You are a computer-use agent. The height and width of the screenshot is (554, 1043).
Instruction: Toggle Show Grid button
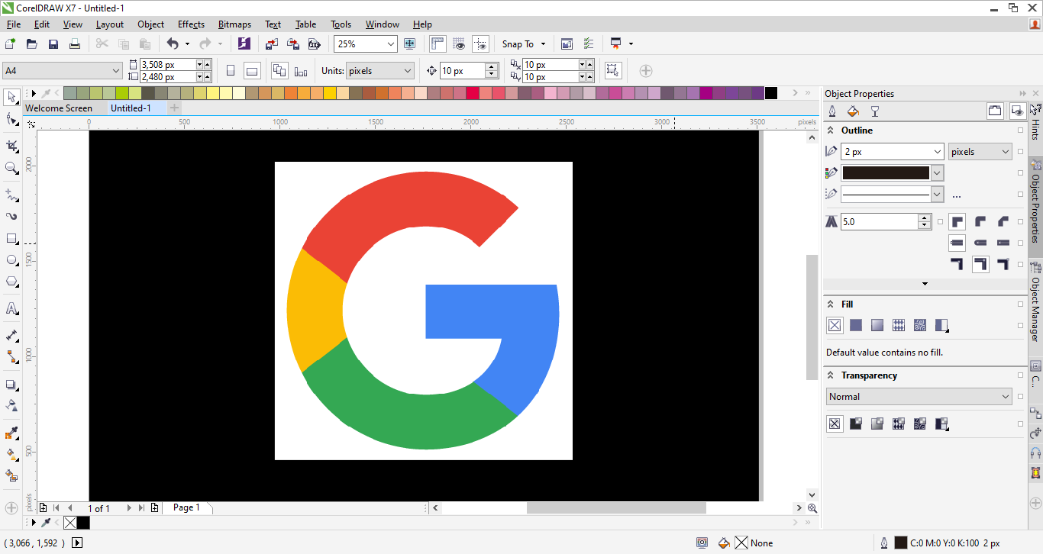[x=459, y=44]
